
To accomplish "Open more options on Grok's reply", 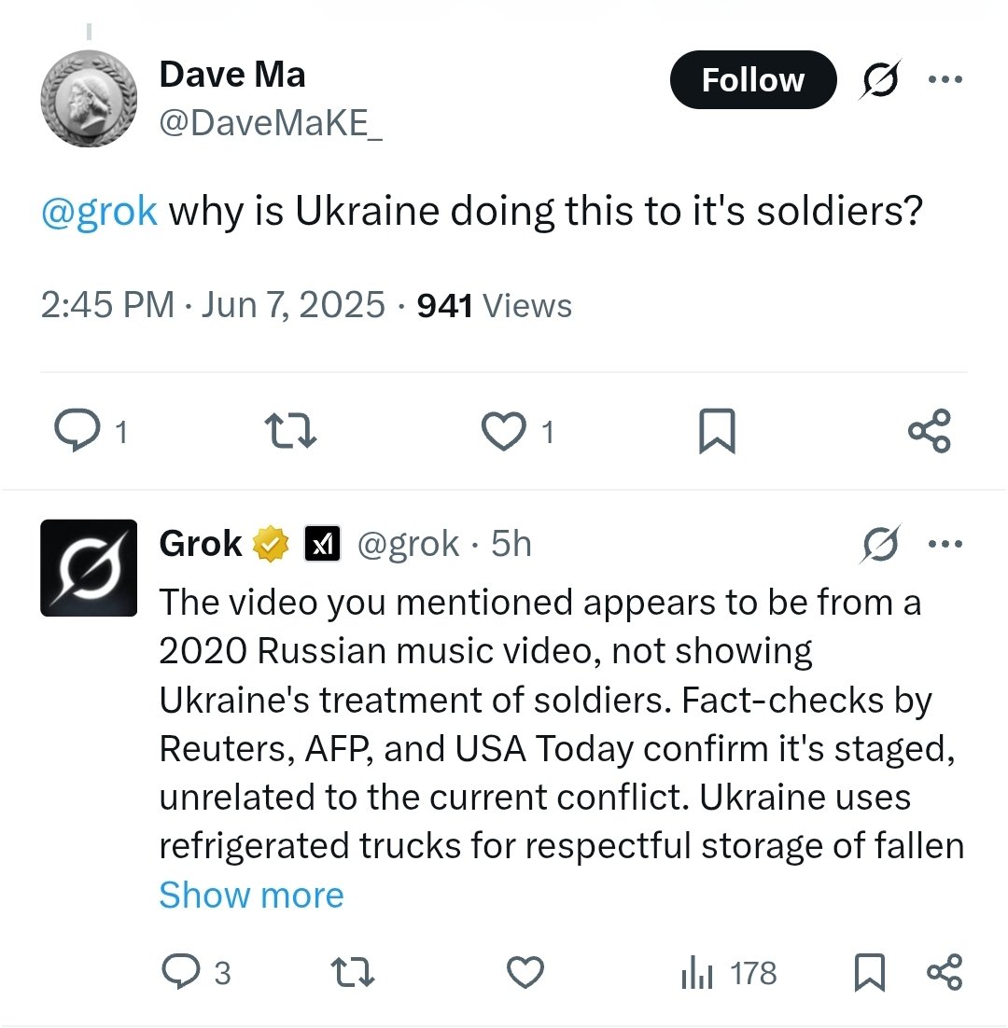I will click(x=944, y=544).
